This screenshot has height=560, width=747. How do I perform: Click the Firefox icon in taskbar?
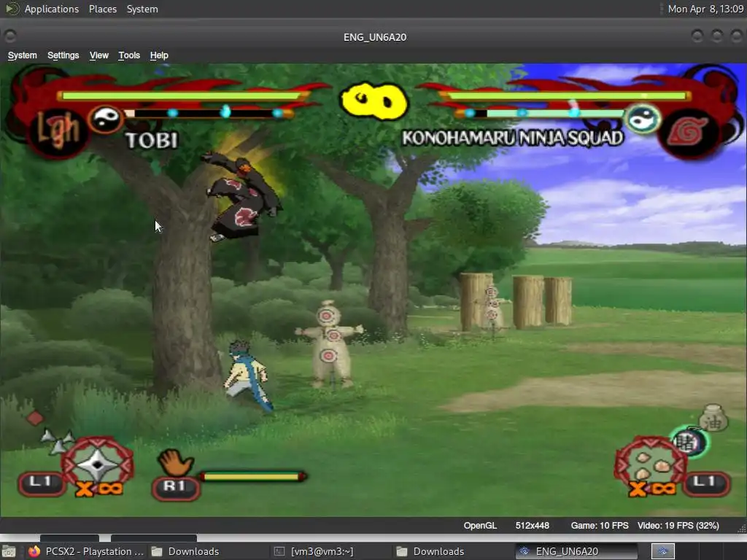click(x=34, y=551)
